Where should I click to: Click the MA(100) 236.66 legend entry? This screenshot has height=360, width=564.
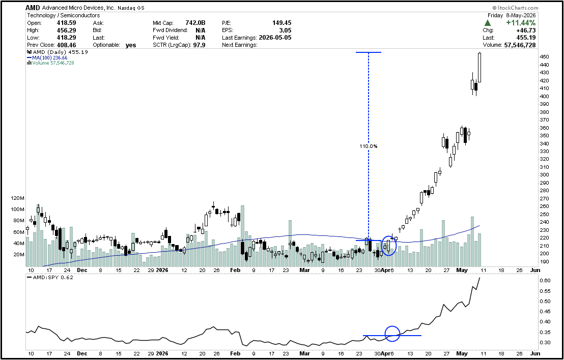(47, 57)
